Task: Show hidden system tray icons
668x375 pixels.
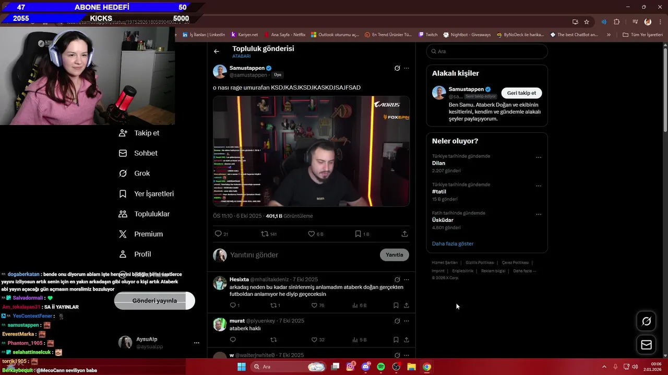Action: pyautogui.click(x=604, y=367)
